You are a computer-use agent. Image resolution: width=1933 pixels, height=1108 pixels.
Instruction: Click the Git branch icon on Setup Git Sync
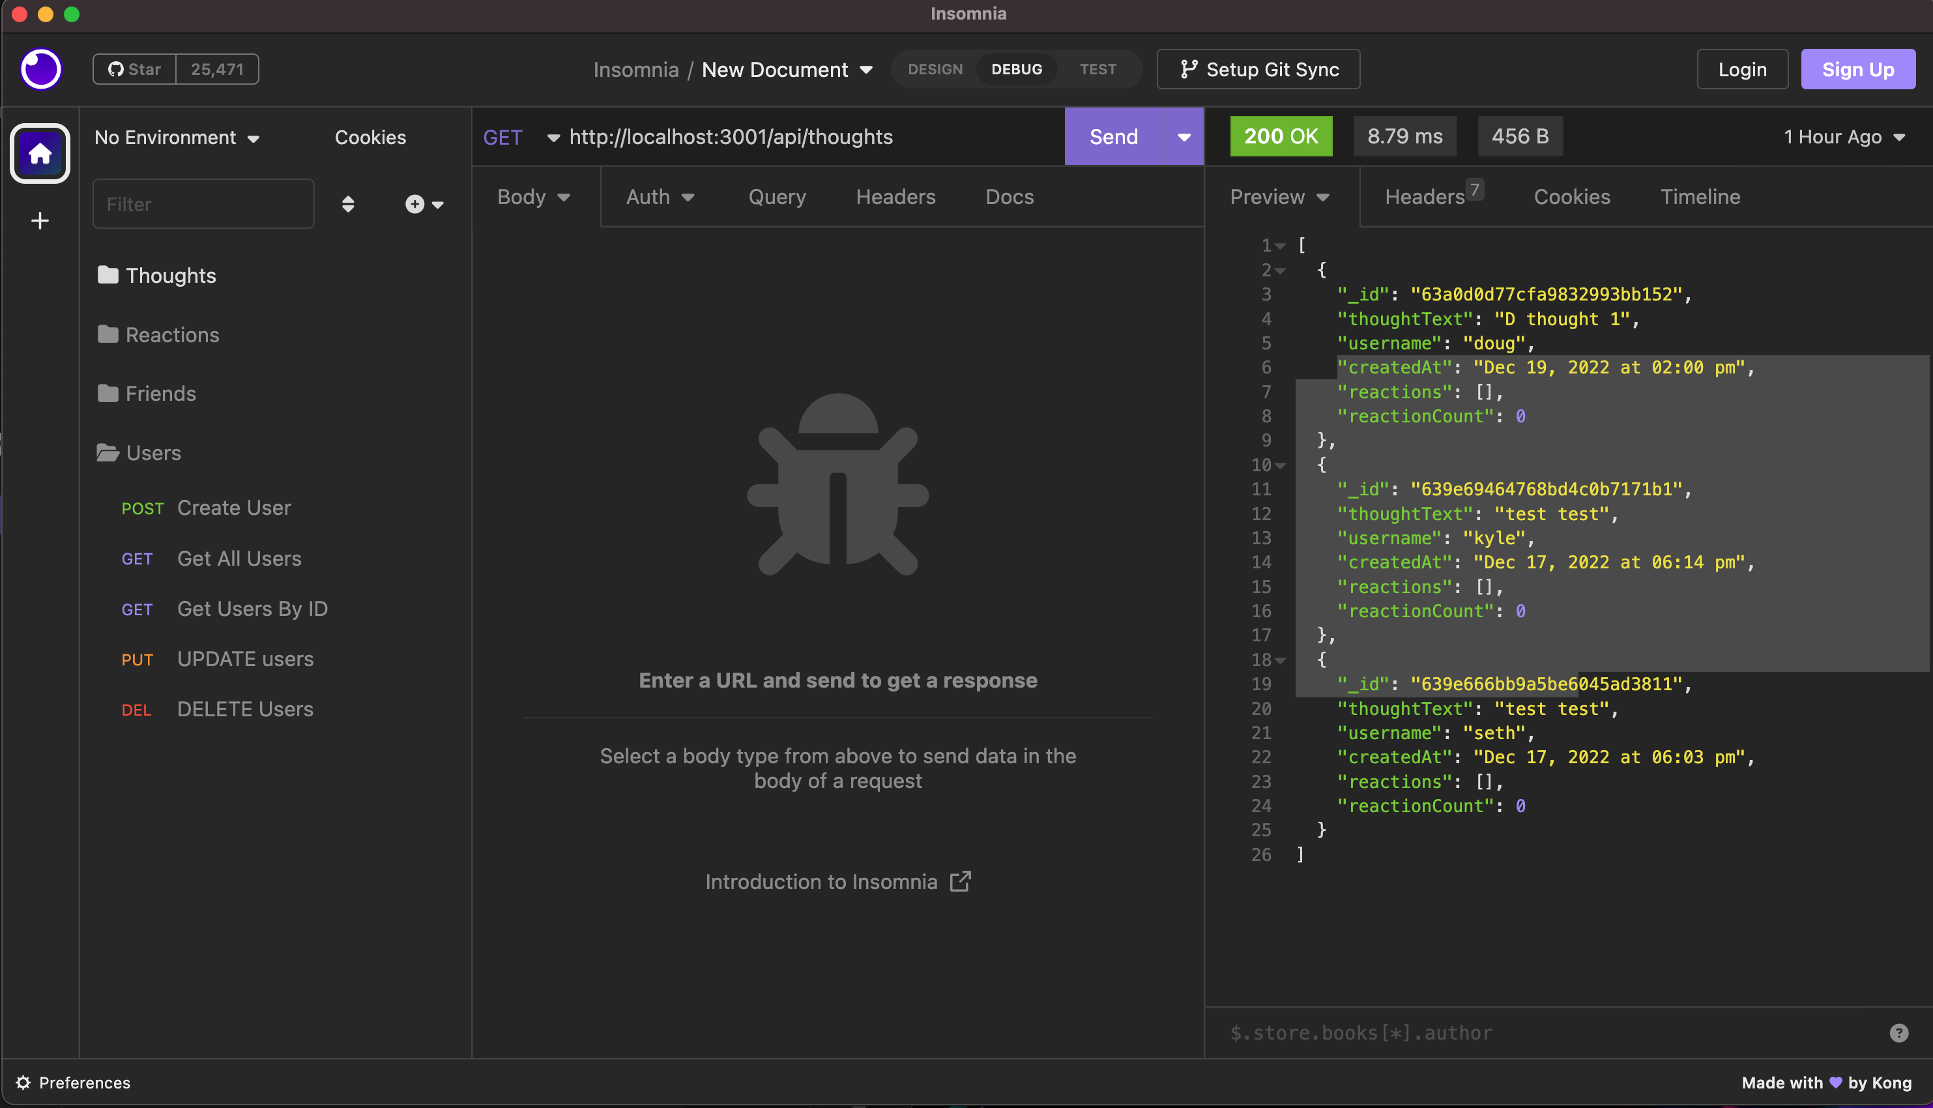[1187, 68]
